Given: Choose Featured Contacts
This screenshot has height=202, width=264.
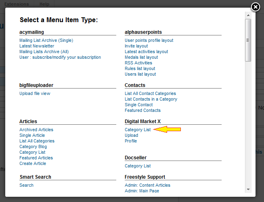Looking at the screenshot, I should pos(142,110).
